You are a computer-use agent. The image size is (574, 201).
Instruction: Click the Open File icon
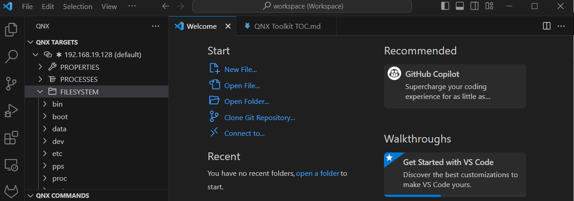coord(214,85)
